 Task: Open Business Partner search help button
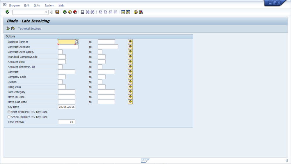click(77, 42)
